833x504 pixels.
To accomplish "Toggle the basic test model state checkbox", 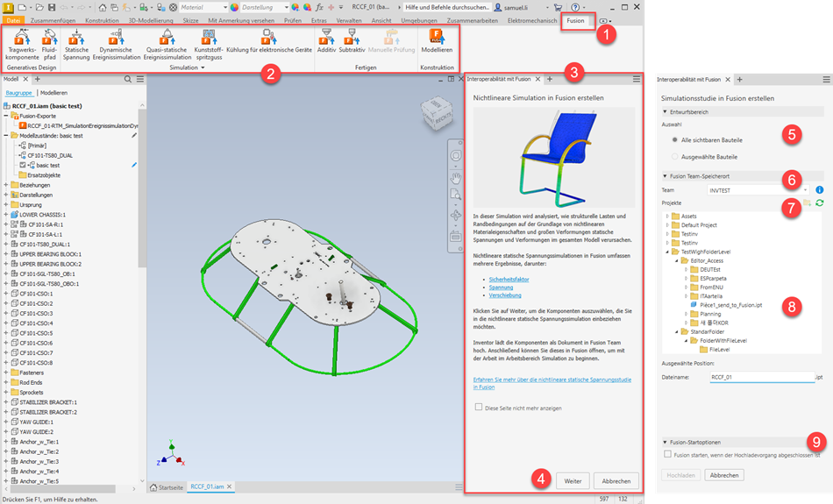I will 22,165.
